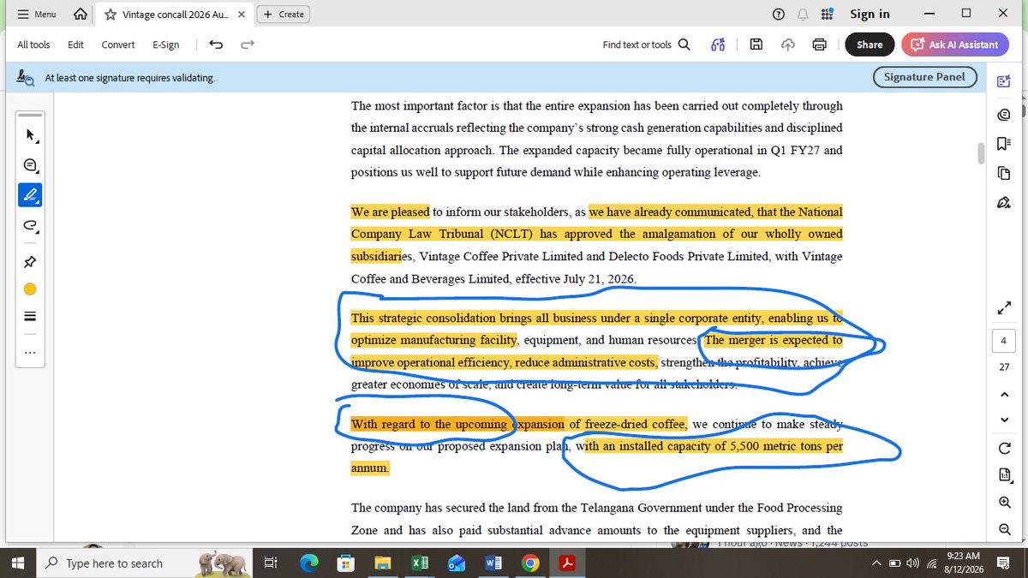Screen dimensions: 1028x578
Task: Change the yellow highlight color swatch
Action: point(30,289)
